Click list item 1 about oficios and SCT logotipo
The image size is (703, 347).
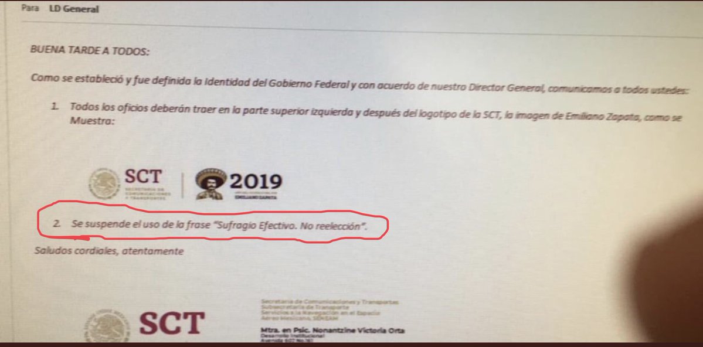367,114
